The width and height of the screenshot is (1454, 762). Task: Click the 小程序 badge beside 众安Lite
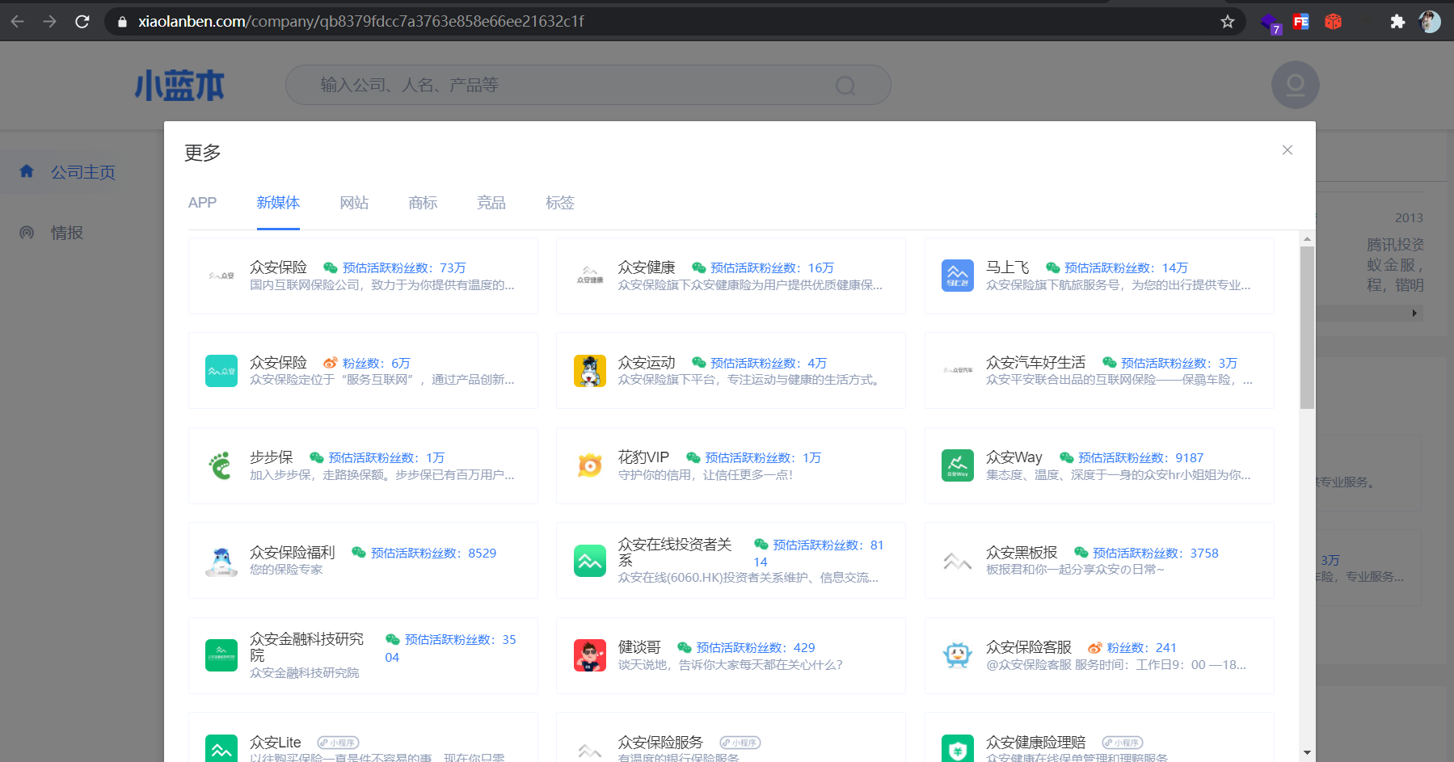tap(338, 743)
